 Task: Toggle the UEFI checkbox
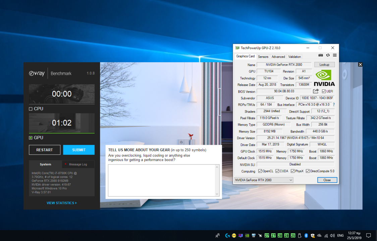tap(324, 91)
